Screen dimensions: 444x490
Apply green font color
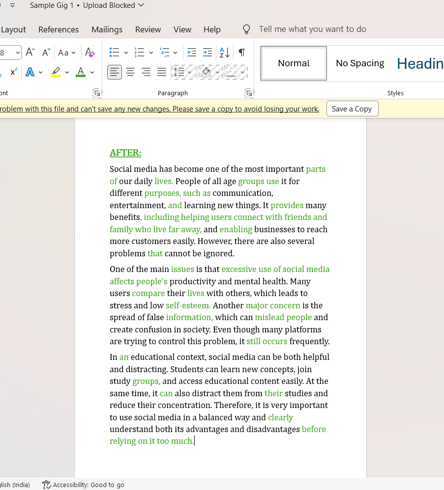pos(81,72)
